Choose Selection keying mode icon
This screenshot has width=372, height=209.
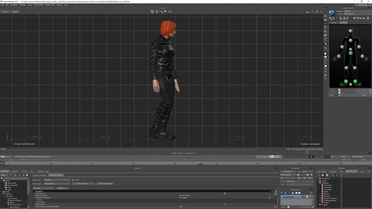coord(348,18)
